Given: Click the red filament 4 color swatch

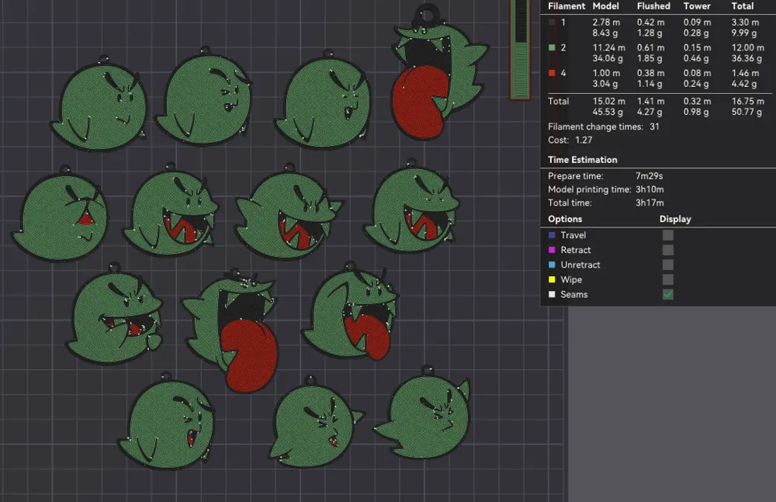Looking at the screenshot, I should coord(552,73).
